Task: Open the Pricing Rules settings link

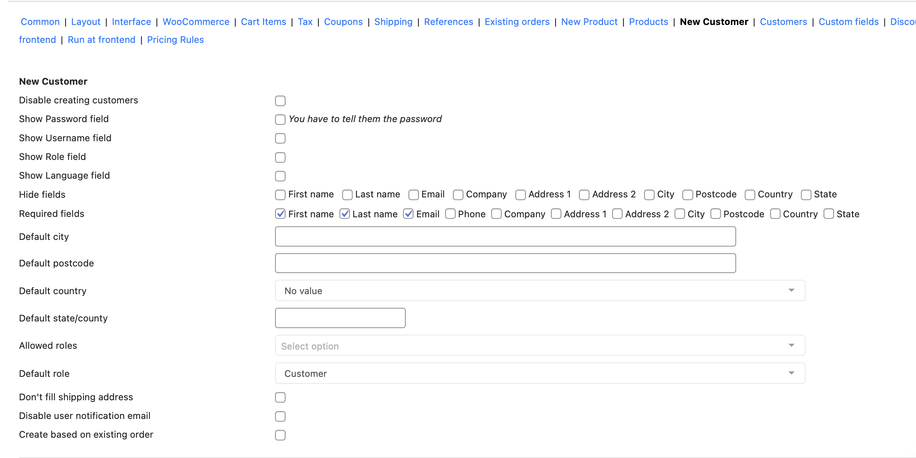Action: (x=175, y=39)
